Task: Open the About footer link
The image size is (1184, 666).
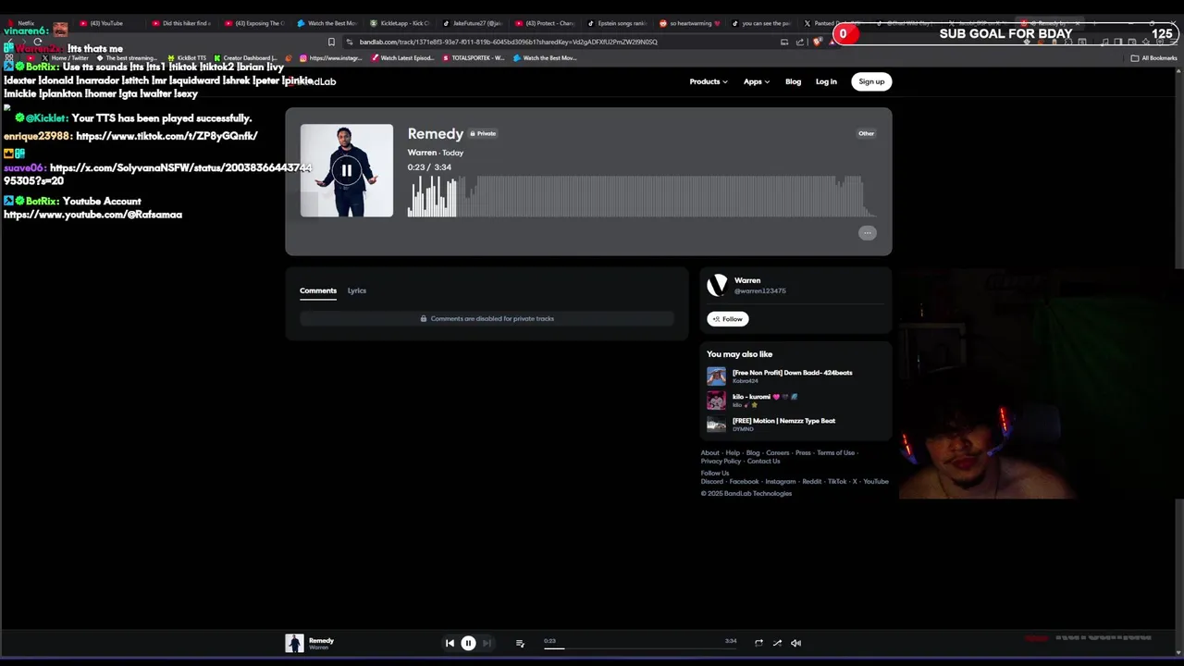Action: tap(709, 453)
